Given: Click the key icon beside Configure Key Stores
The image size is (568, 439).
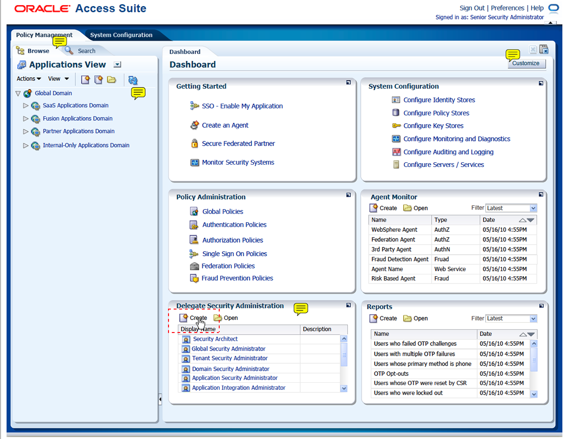Looking at the screenshot, I should pos(396,126).
